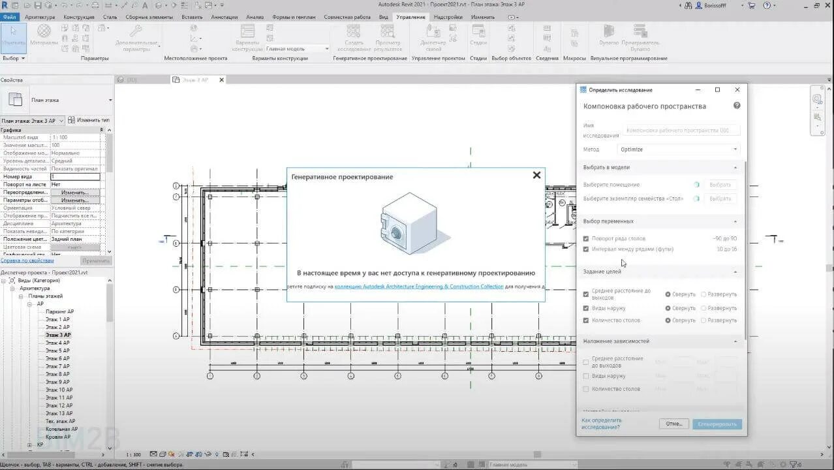
Task: Open the Выбор dropdown under Modify
Action: coord(13,58)
